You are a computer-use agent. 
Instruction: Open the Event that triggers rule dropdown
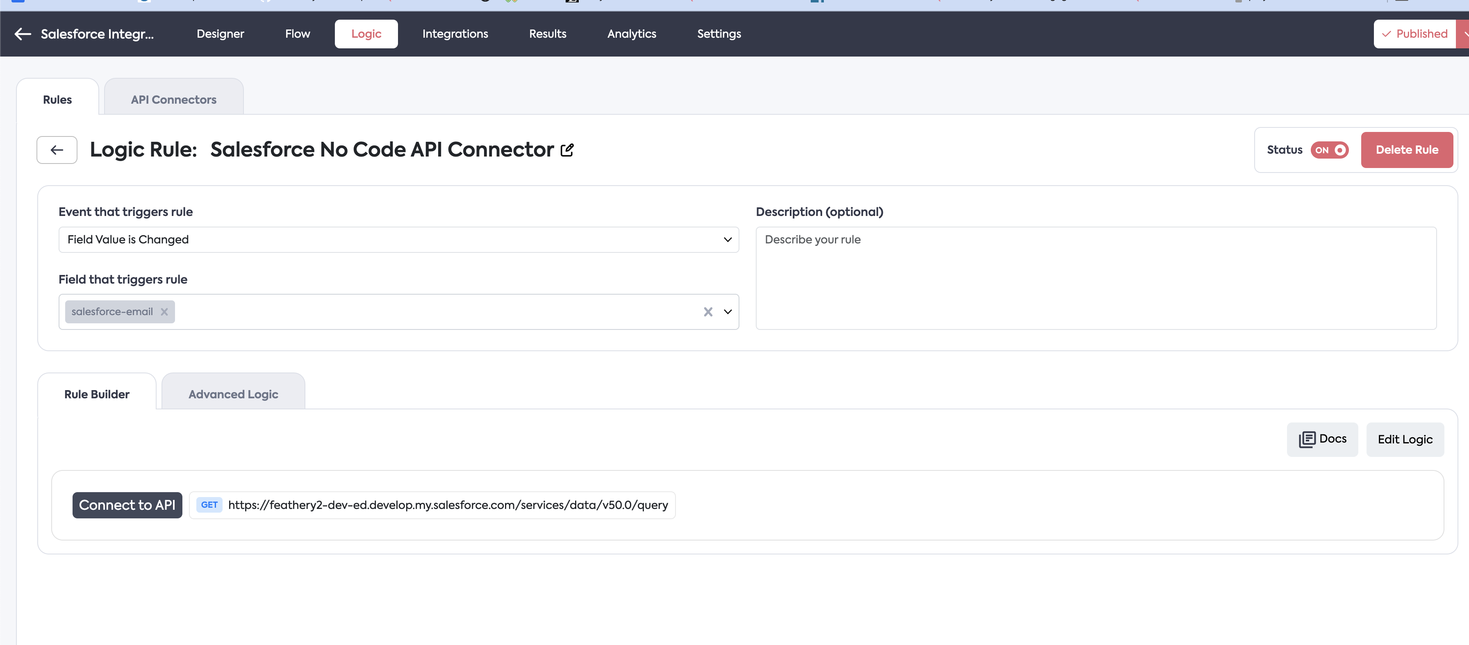pyautogui.click(x=398, y=240)
